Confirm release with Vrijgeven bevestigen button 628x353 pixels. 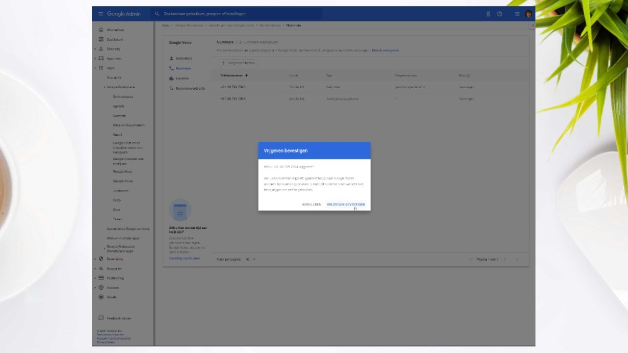346,204
